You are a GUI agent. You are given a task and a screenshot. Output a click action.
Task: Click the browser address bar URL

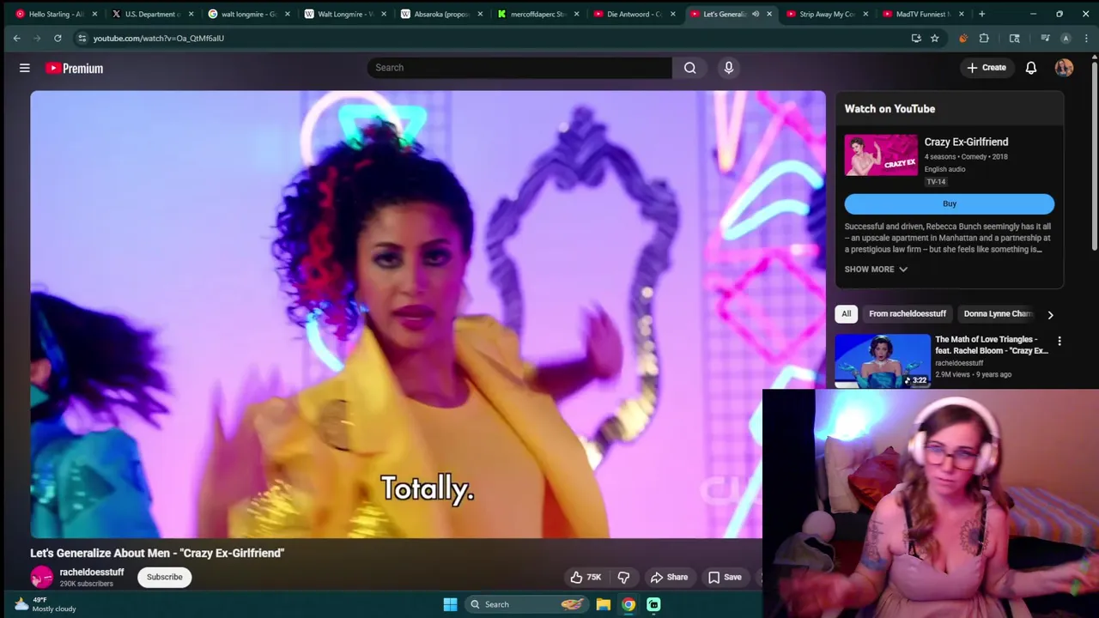tap(159, 38)
